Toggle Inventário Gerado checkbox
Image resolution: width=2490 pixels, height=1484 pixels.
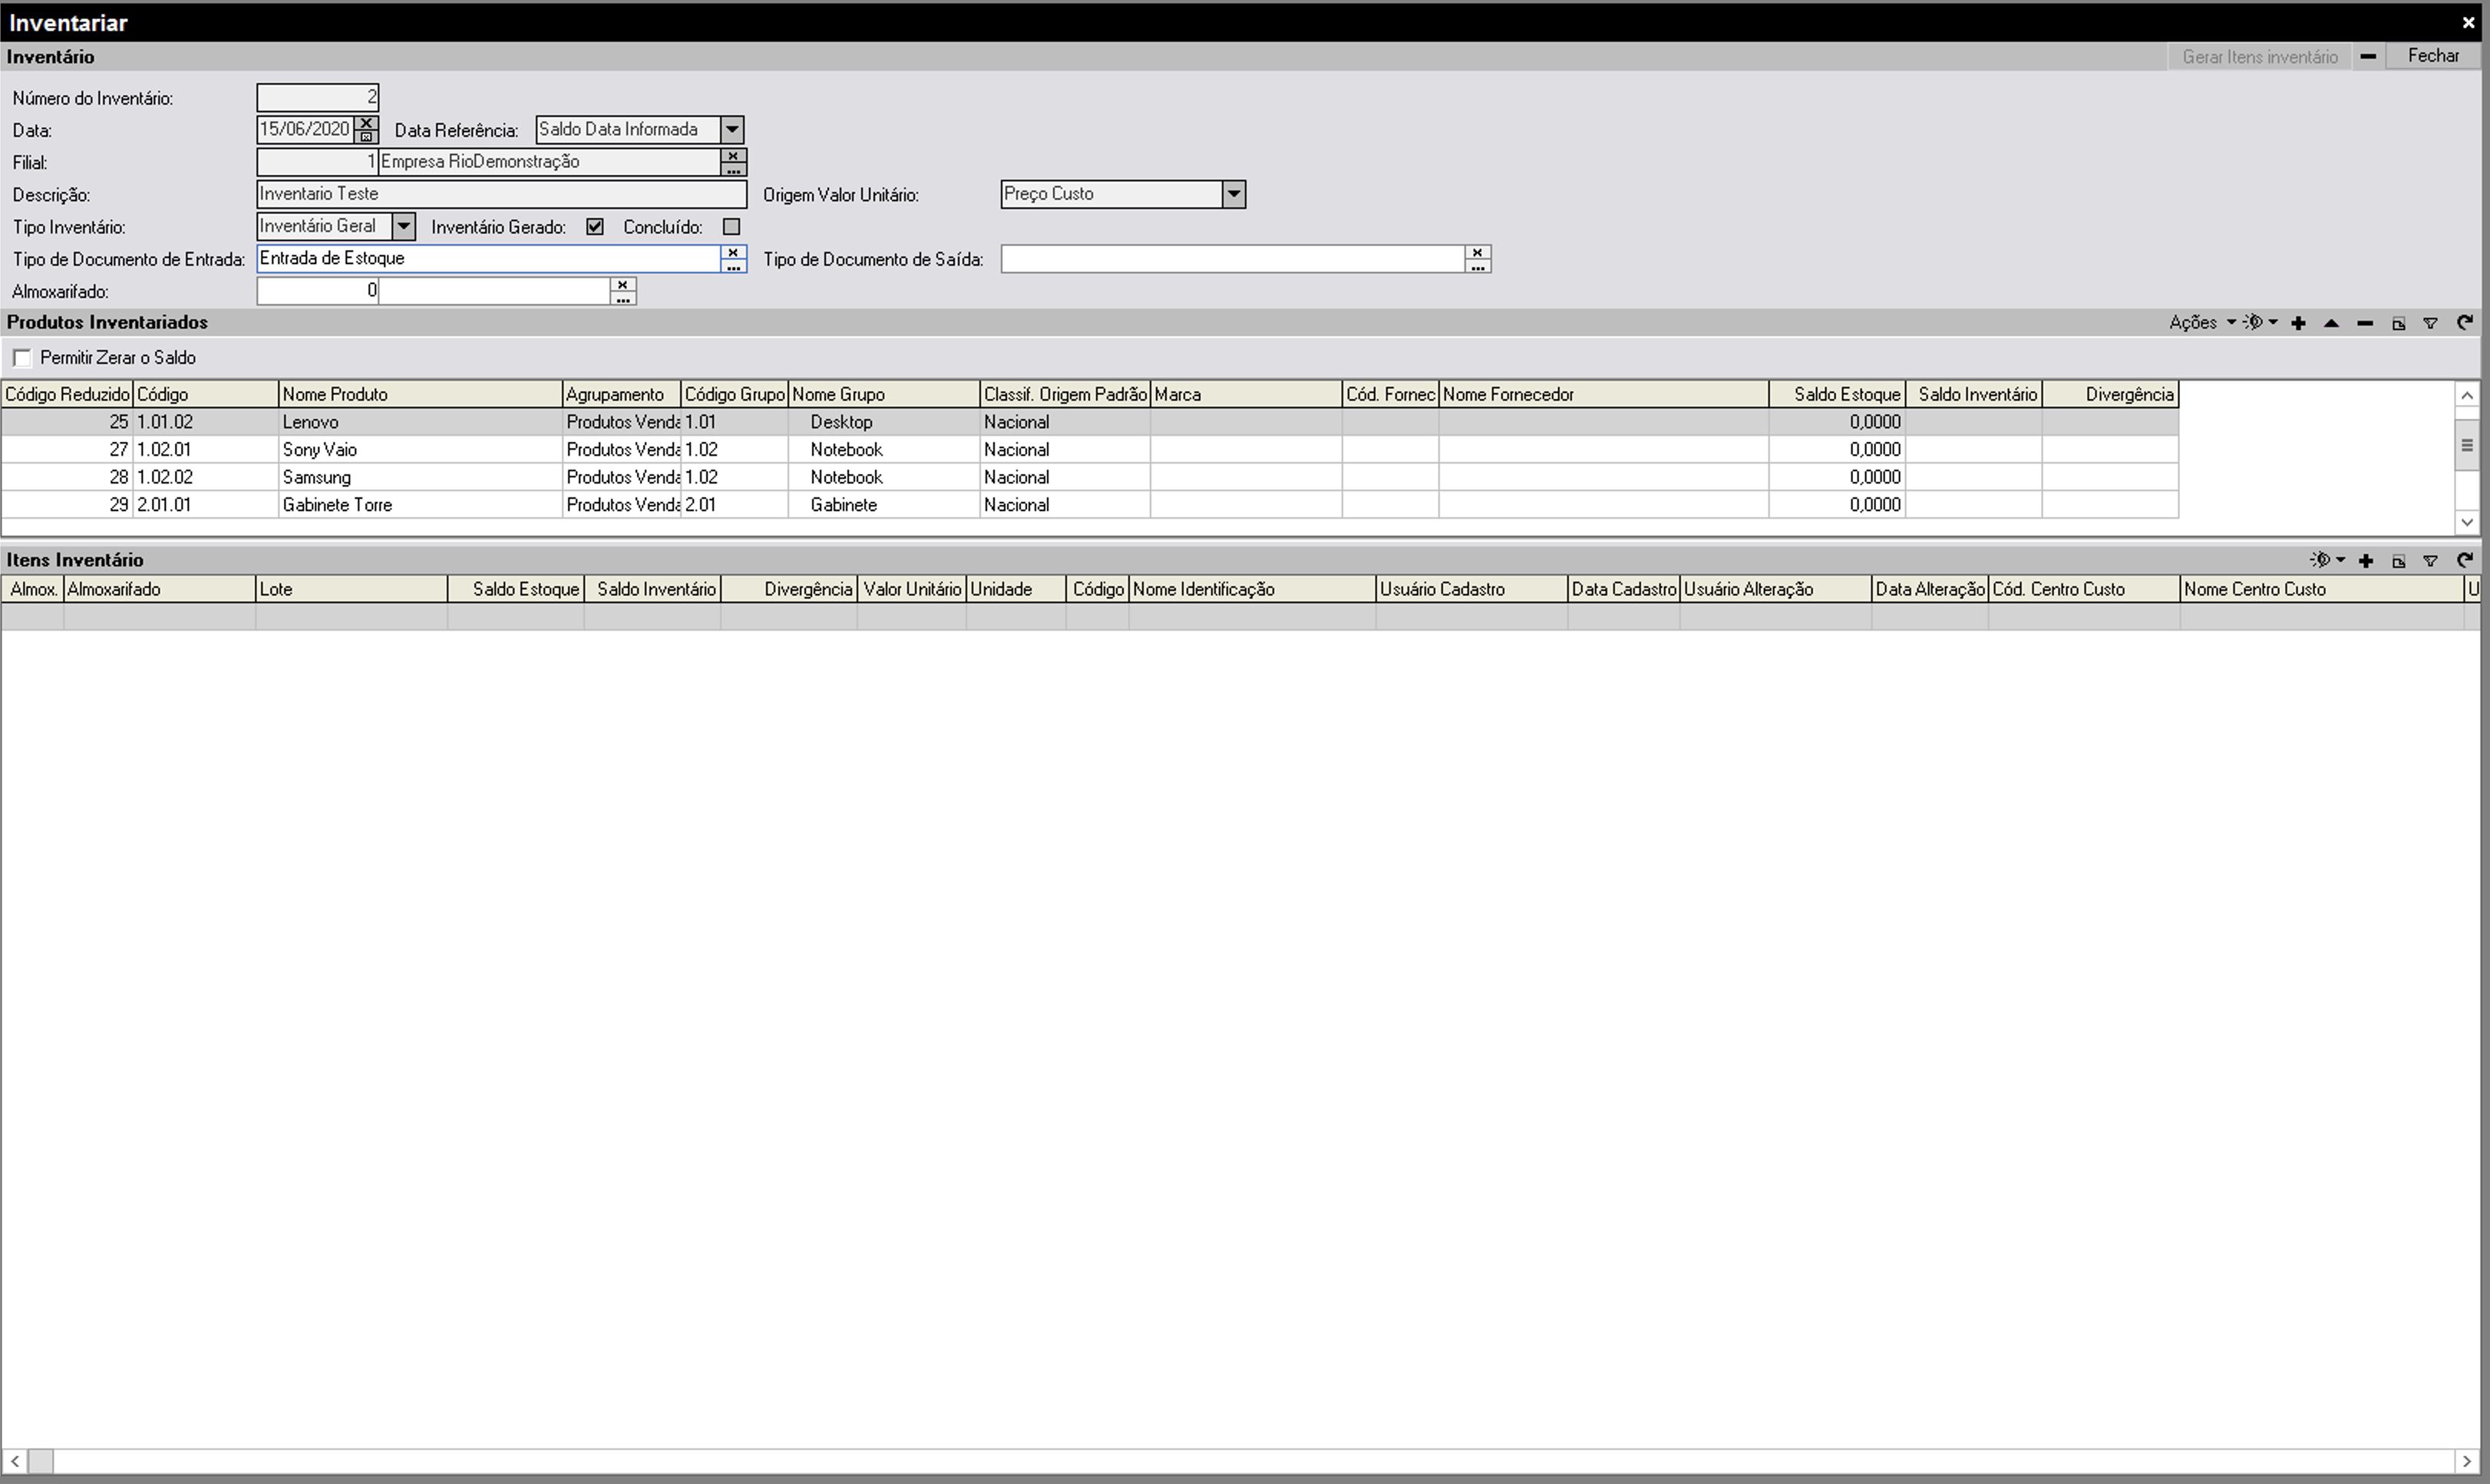click(595, 227)
